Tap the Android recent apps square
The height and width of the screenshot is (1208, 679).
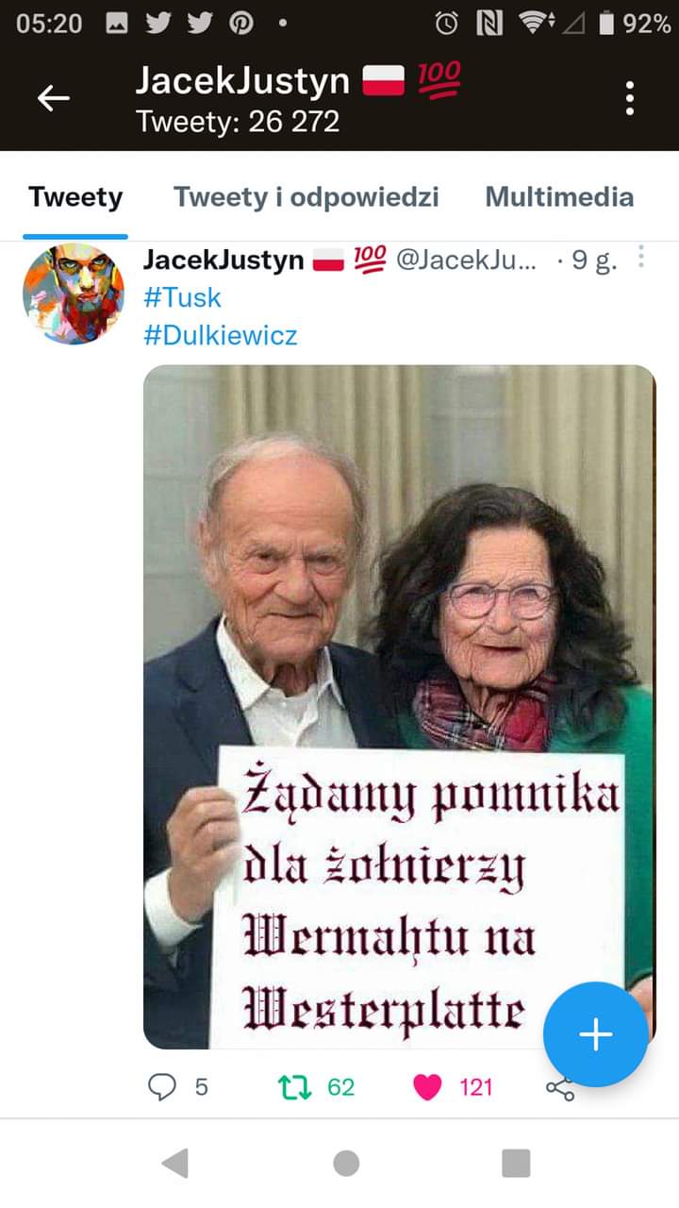point(516,1163)
